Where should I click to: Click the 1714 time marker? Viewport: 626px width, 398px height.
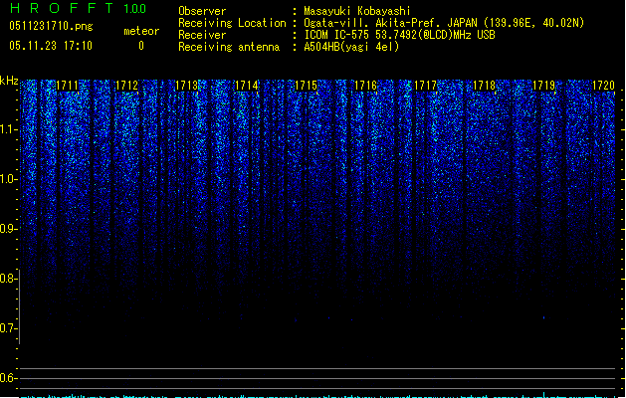point(247,86)
